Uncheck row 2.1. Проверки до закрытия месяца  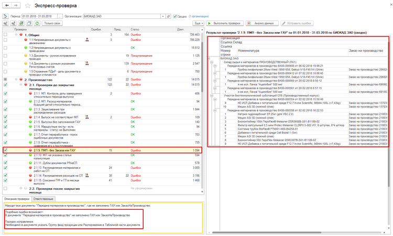pyautogui.click(x=5, y=85)
